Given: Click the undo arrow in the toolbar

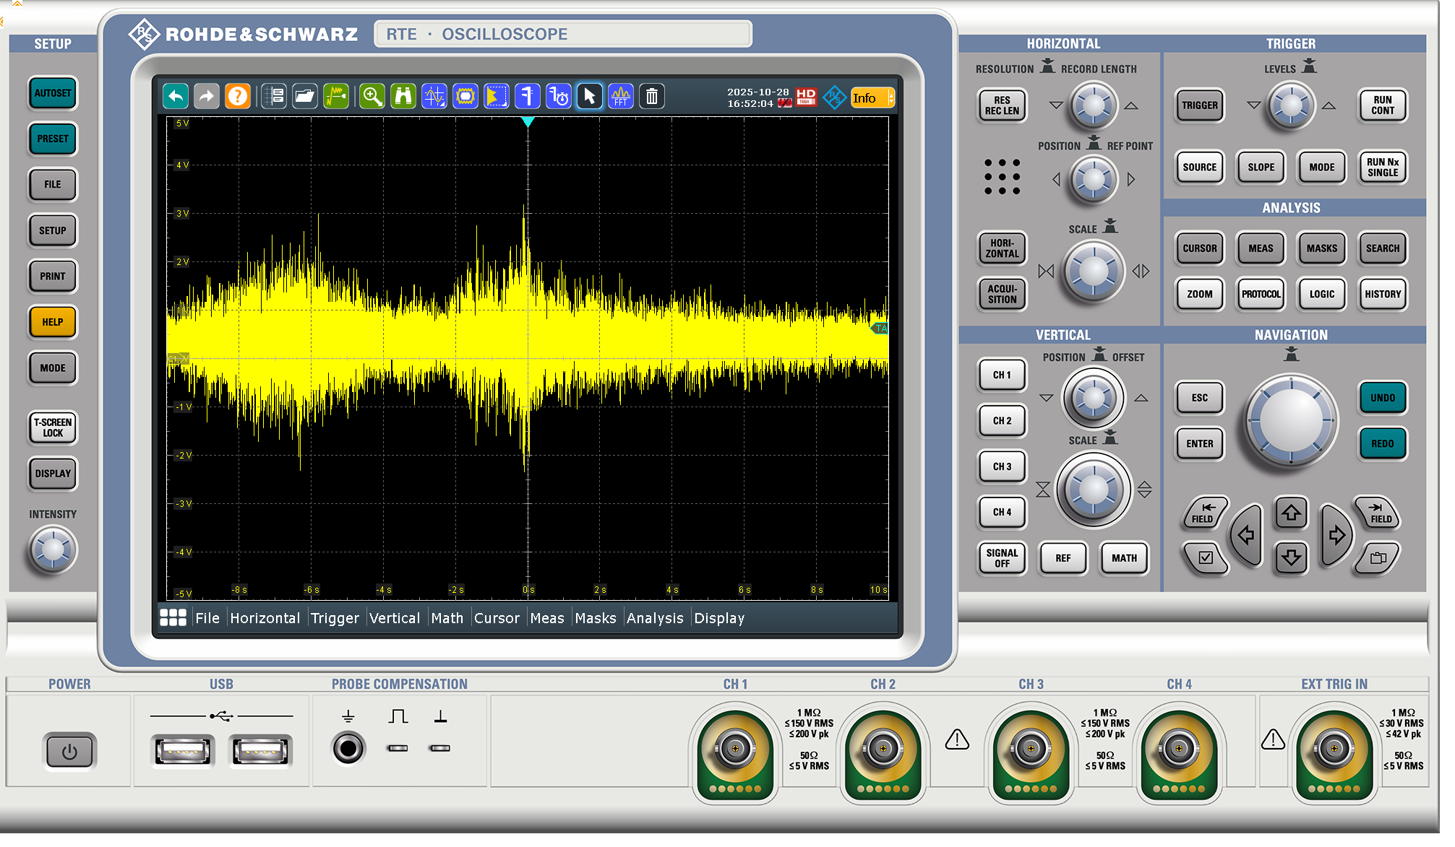Looking at the screenshot, I should (x=176, y=96).
